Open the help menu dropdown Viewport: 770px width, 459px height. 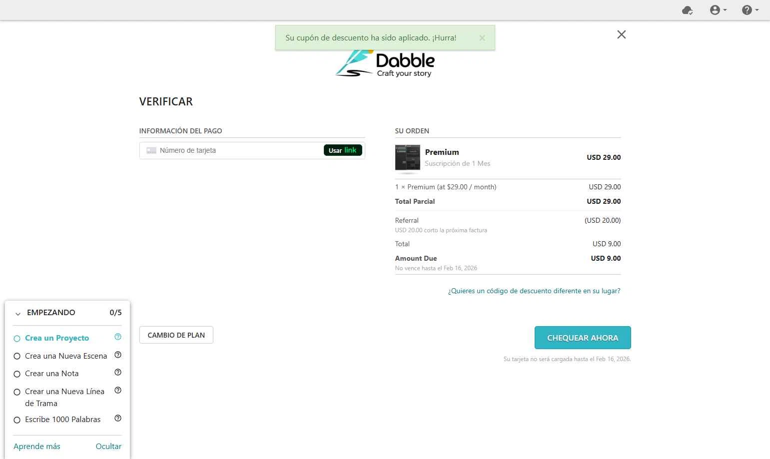[750, 10]
